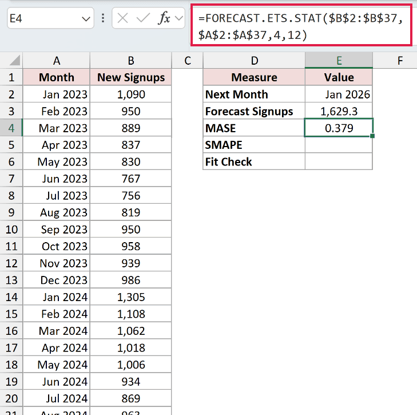Image resolution: width=417 pixels, height=415 pixels.
Task: Click the Nov 2023 cell
Action: 57,263
